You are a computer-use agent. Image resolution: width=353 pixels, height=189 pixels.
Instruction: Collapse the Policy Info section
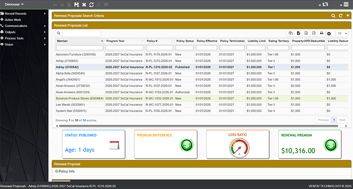pyautogui.click(x=56, y=170)
